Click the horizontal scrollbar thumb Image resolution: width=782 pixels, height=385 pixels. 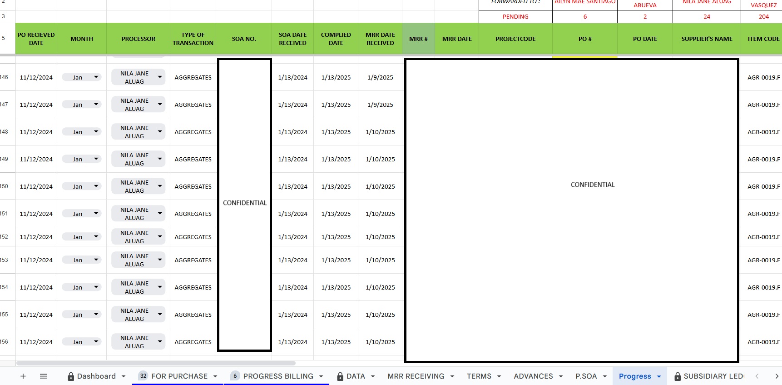[156, 363]
